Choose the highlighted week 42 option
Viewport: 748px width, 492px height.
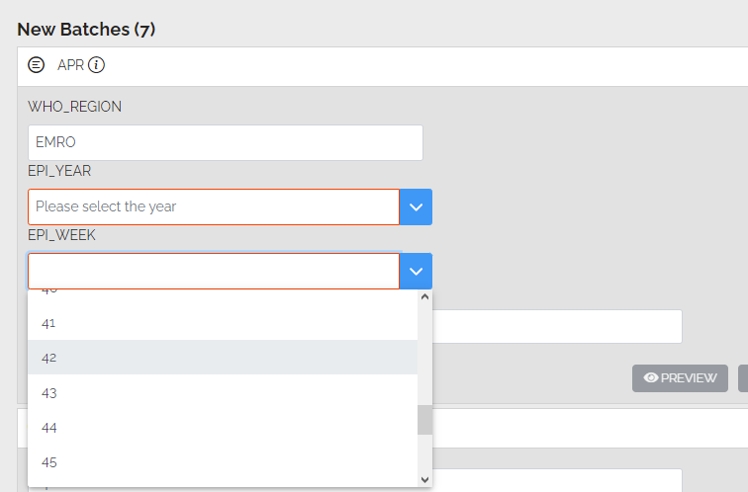223,358
